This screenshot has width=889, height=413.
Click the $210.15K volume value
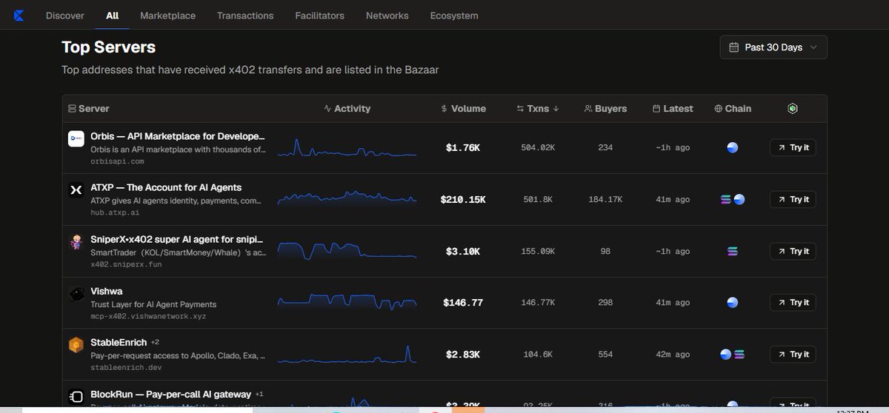tap(463, 200)
